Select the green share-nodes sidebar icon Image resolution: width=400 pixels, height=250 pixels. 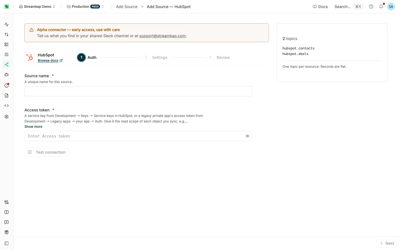(7, 64)
